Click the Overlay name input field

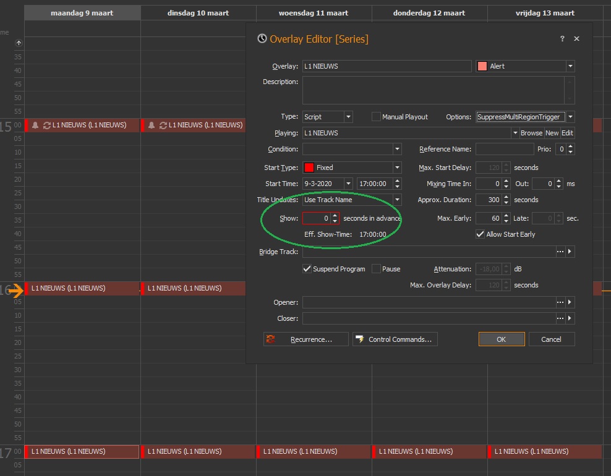[x=387, y=66]
